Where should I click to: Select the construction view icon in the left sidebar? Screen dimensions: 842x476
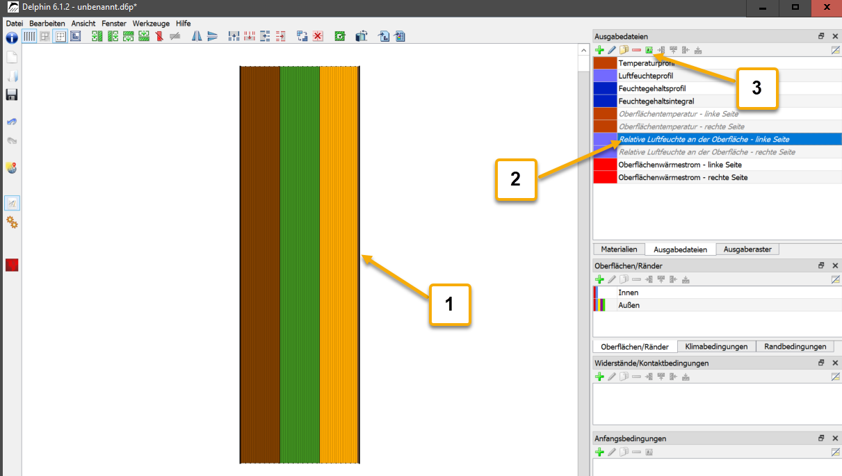(11, 203)
